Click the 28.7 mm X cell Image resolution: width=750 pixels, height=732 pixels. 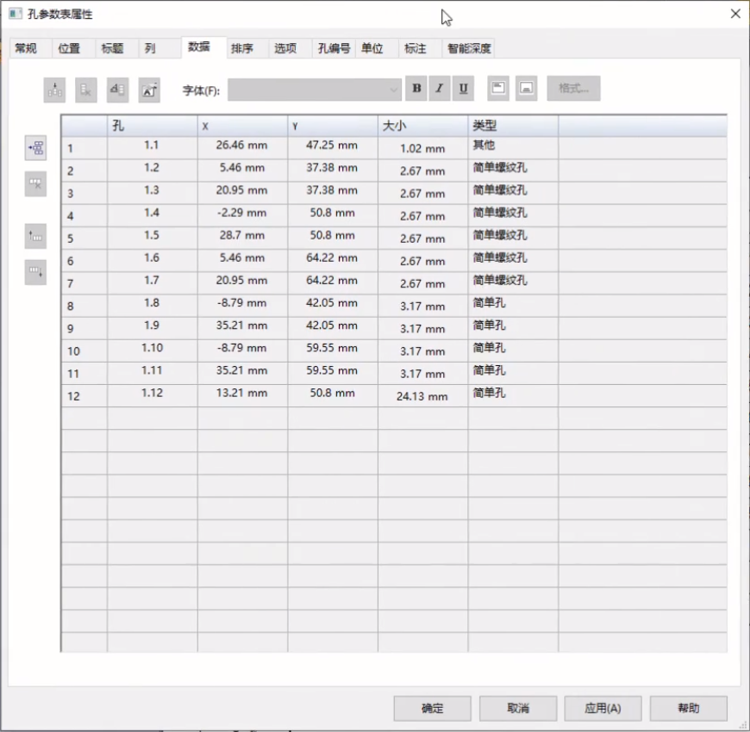(x=242, y=238)
